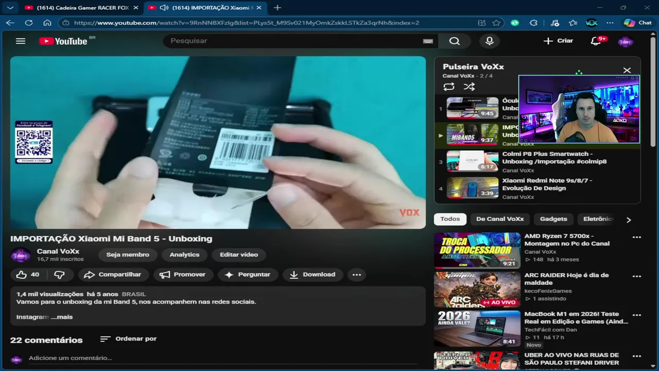Open the media control music icon
Screen dimensions: 659x371
point(554,23)
